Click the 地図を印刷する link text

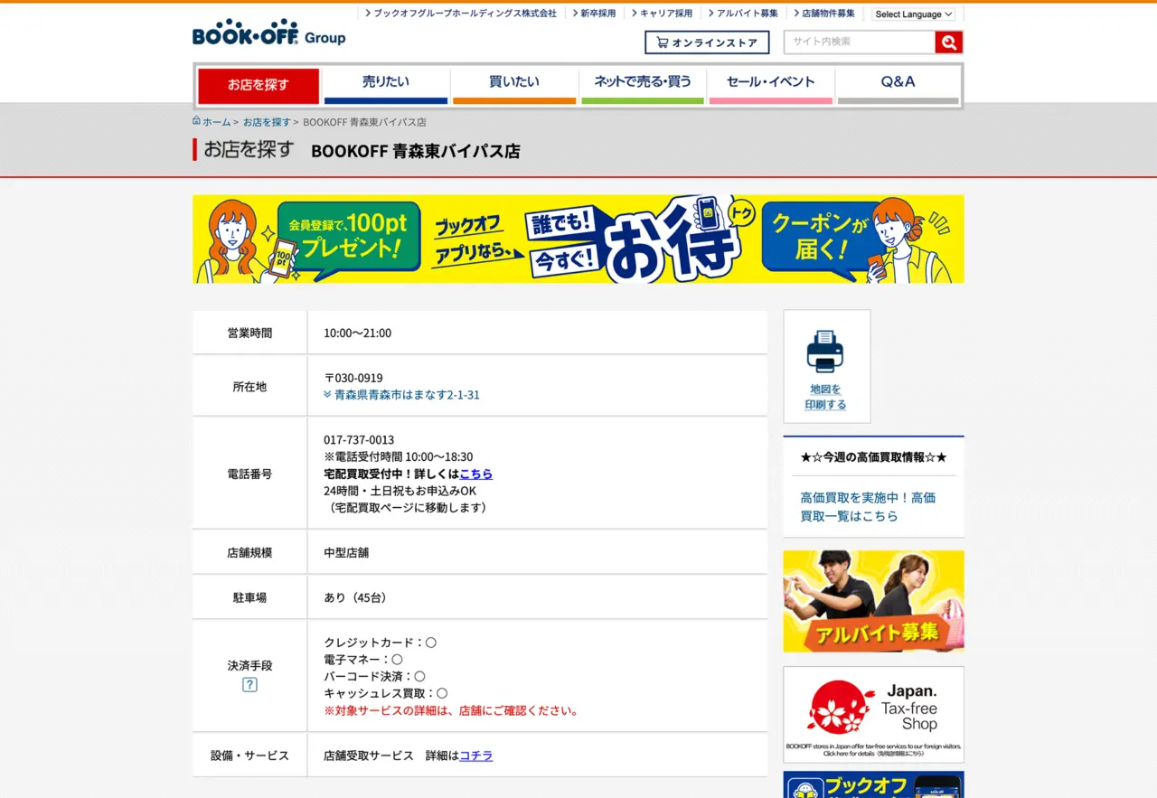click(x=826, y=398)
